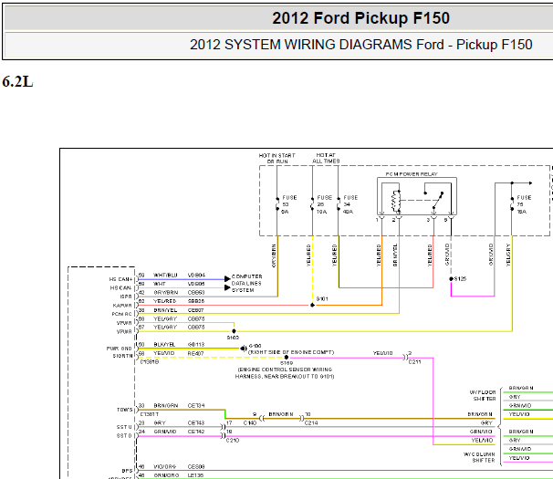This screenshot has height=479, width=553.
Task: Click relay terminal number 5
Action: click(445, 220)
